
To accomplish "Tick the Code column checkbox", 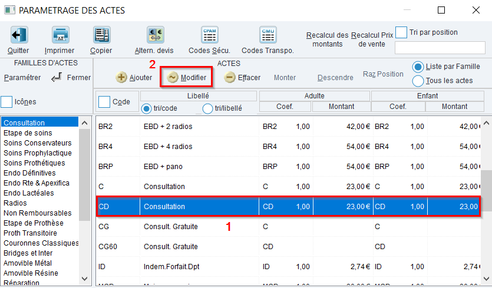I will pos(104,102).
